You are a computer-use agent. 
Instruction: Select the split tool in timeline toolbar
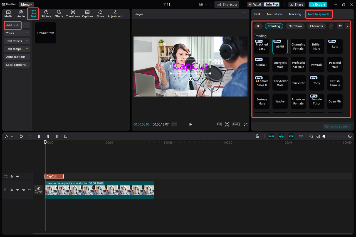point(39,136)
